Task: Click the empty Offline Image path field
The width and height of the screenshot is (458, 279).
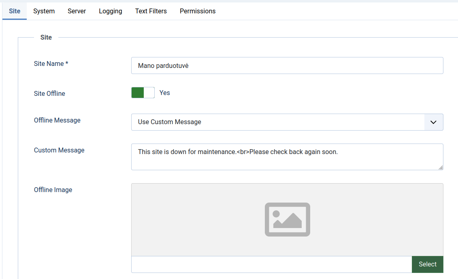Action: point(271,264)
